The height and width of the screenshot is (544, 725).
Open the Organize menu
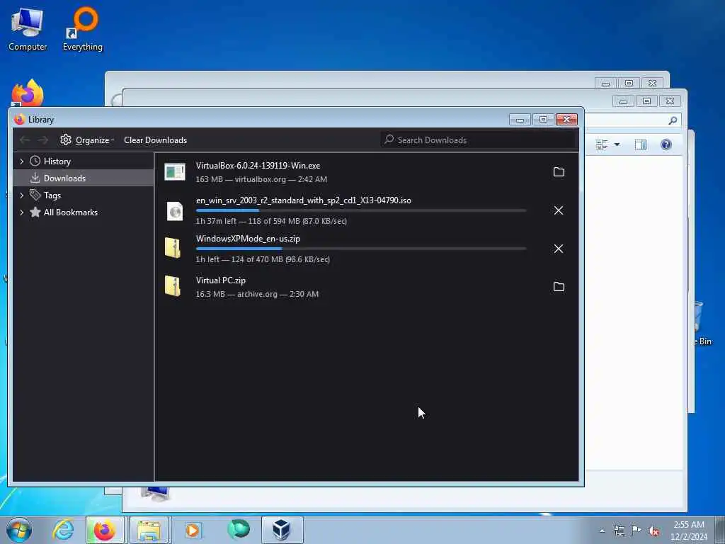tap(87, 140)
